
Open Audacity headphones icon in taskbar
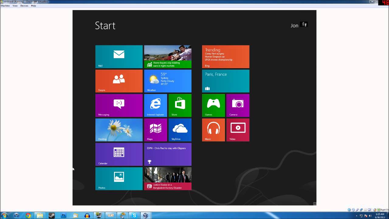[x=87, y=216]
